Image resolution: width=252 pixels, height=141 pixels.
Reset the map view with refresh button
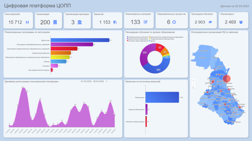[x=193, y=88]
